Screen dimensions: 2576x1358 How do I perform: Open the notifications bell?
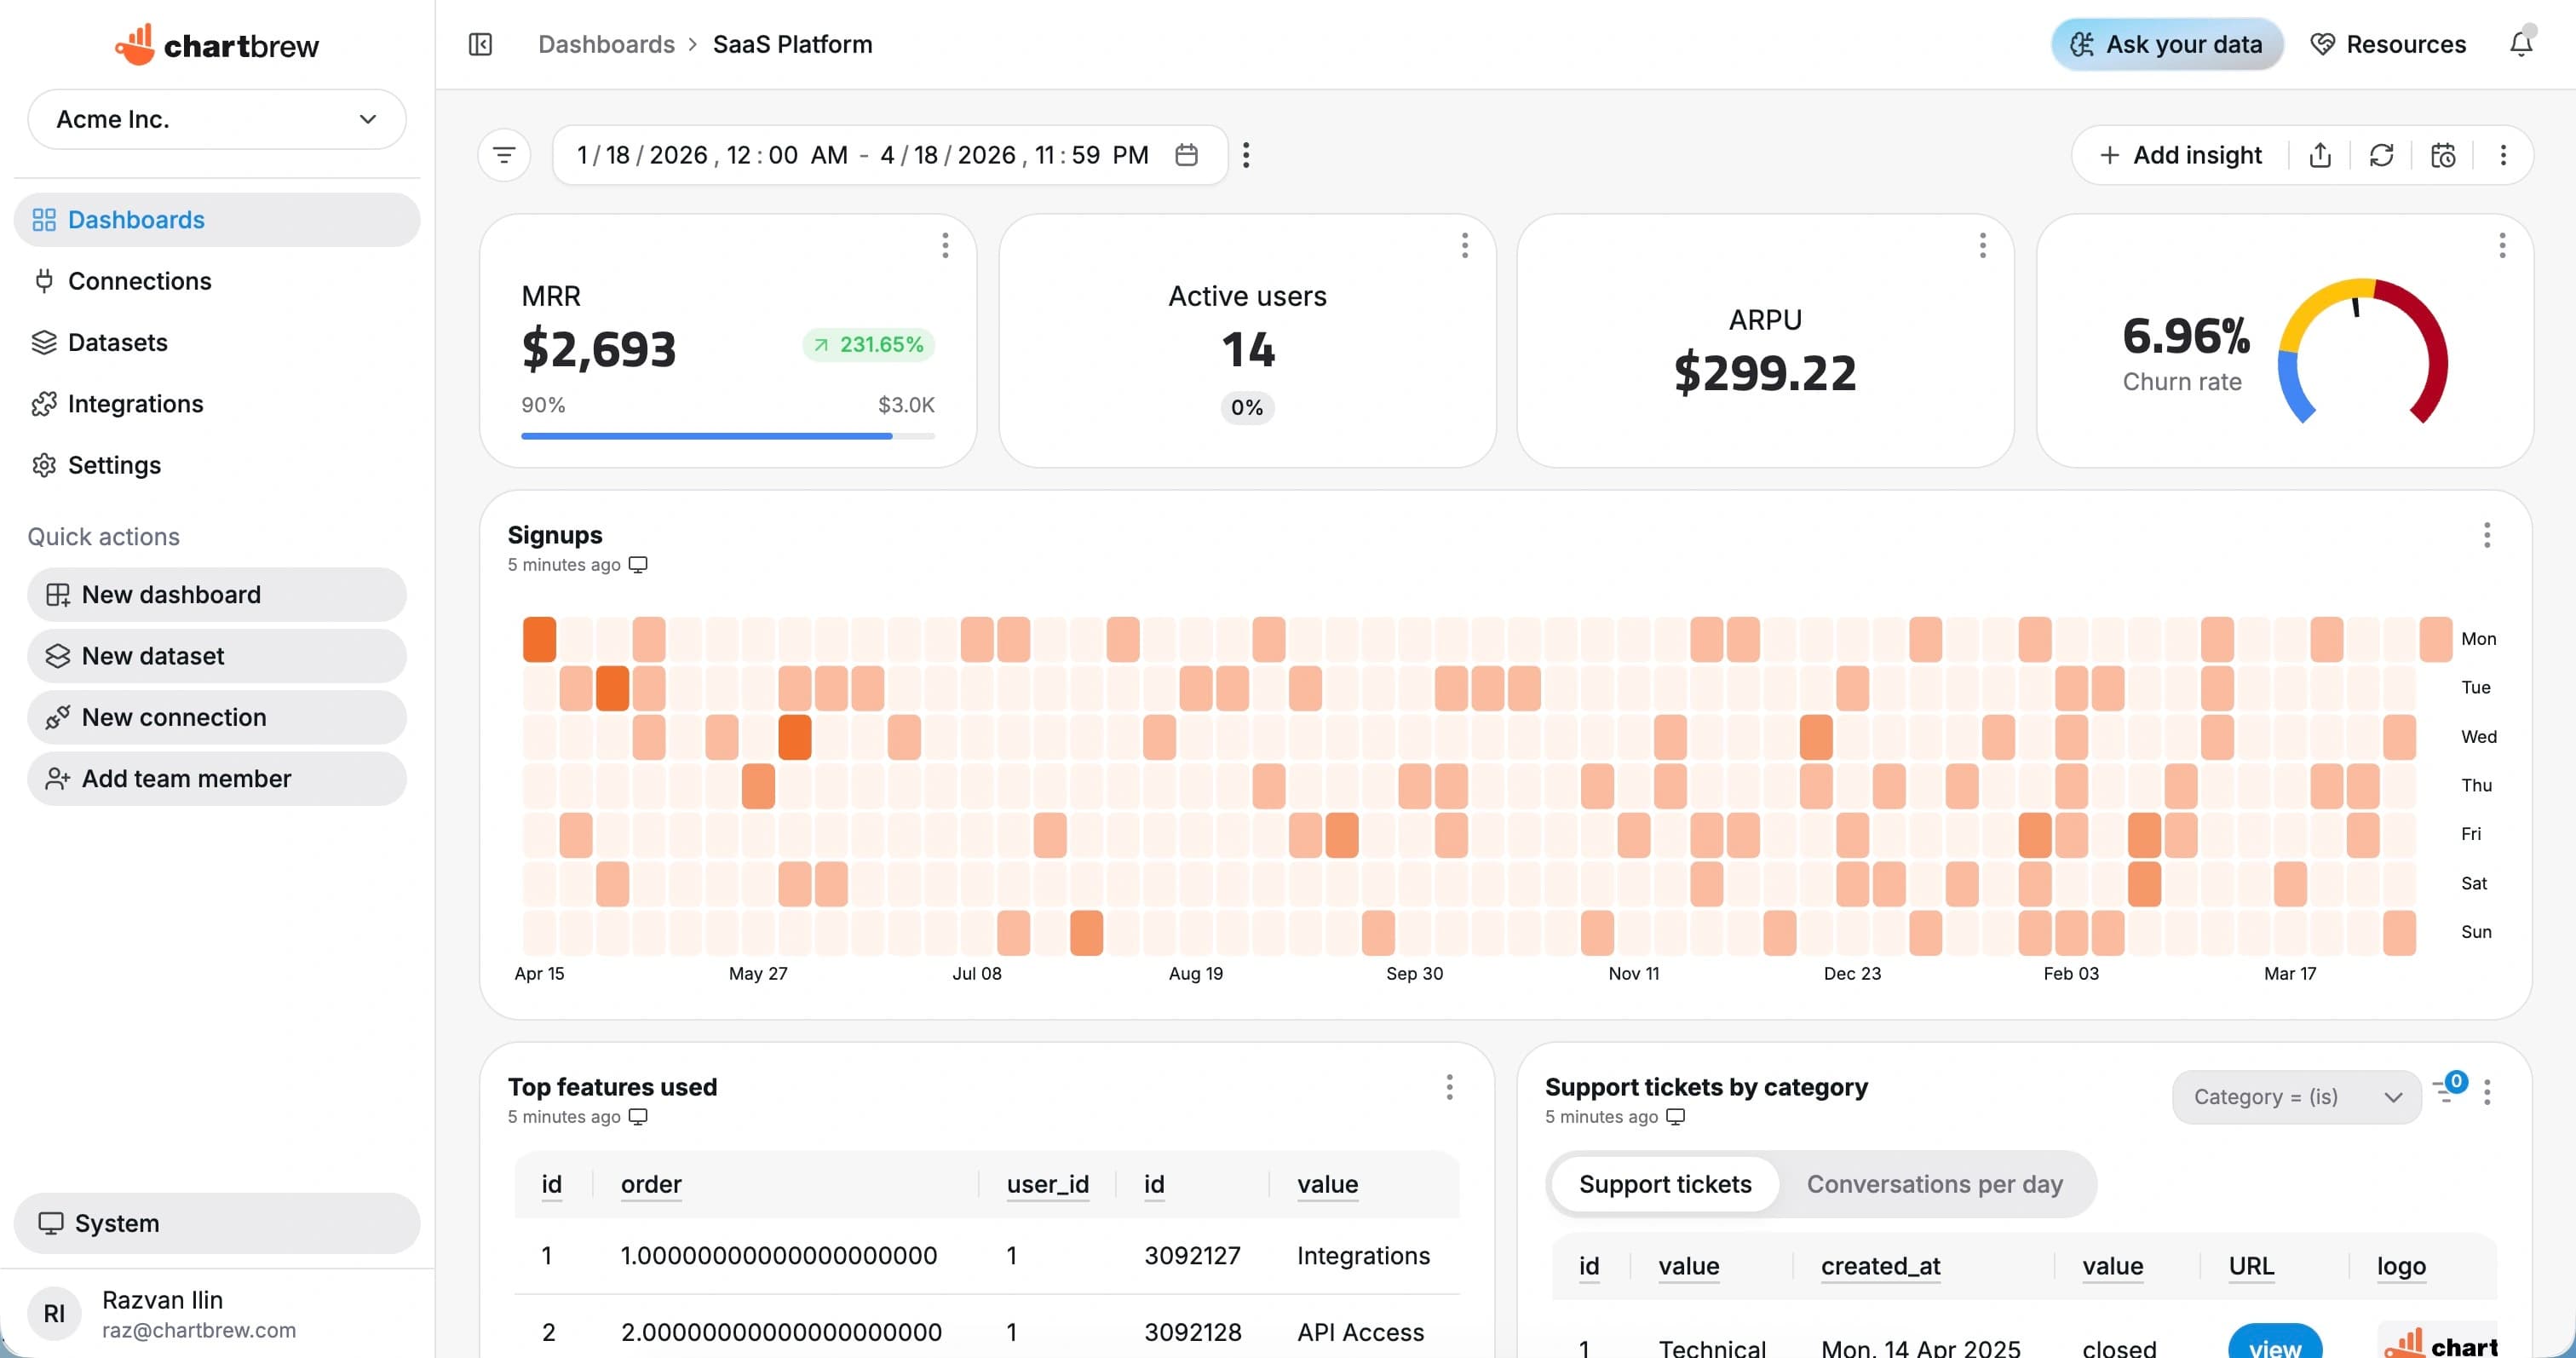[2521, 44]
